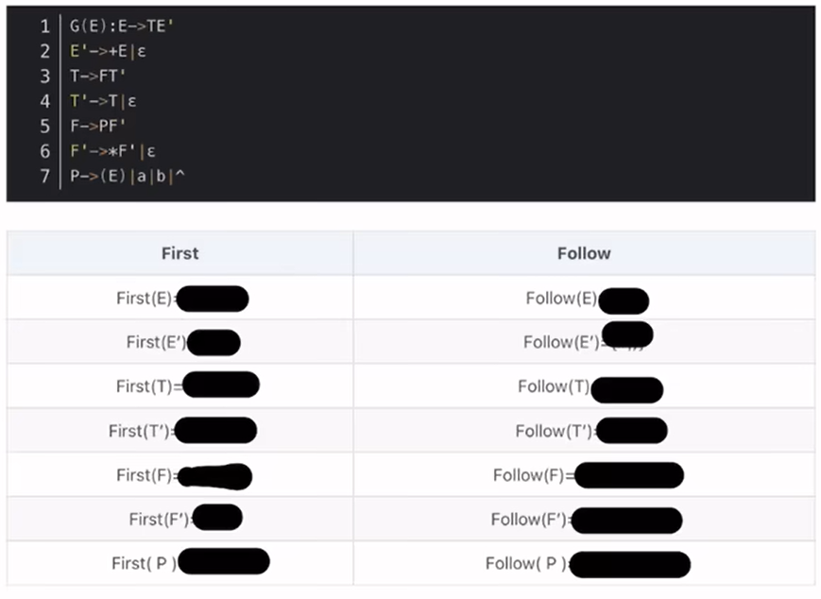Screen dimensions: 821x599
Task: Select the Follow(F) table cell
Action: (584, 475)
